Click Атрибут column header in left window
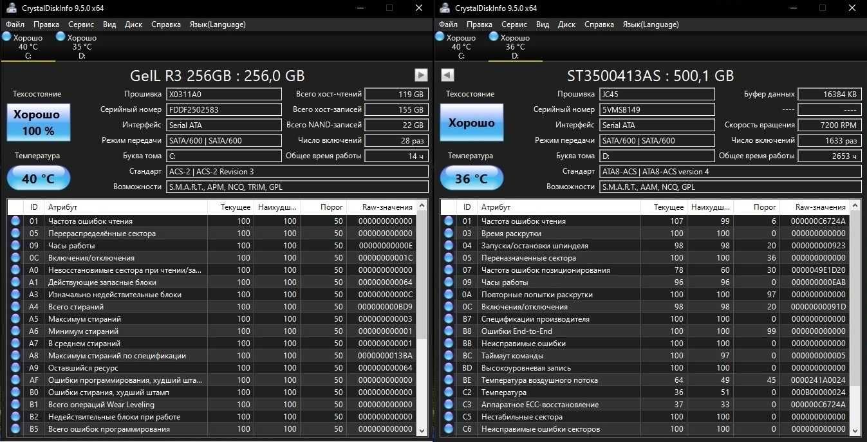The width and height of the screenshot is (867, 442). (x=126, y=207)
